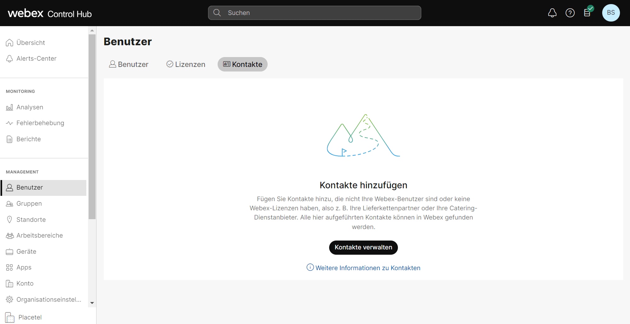Viewport: 630px width, 324px height.
Task: Click the Suchen search field
Action: (314, 13)
